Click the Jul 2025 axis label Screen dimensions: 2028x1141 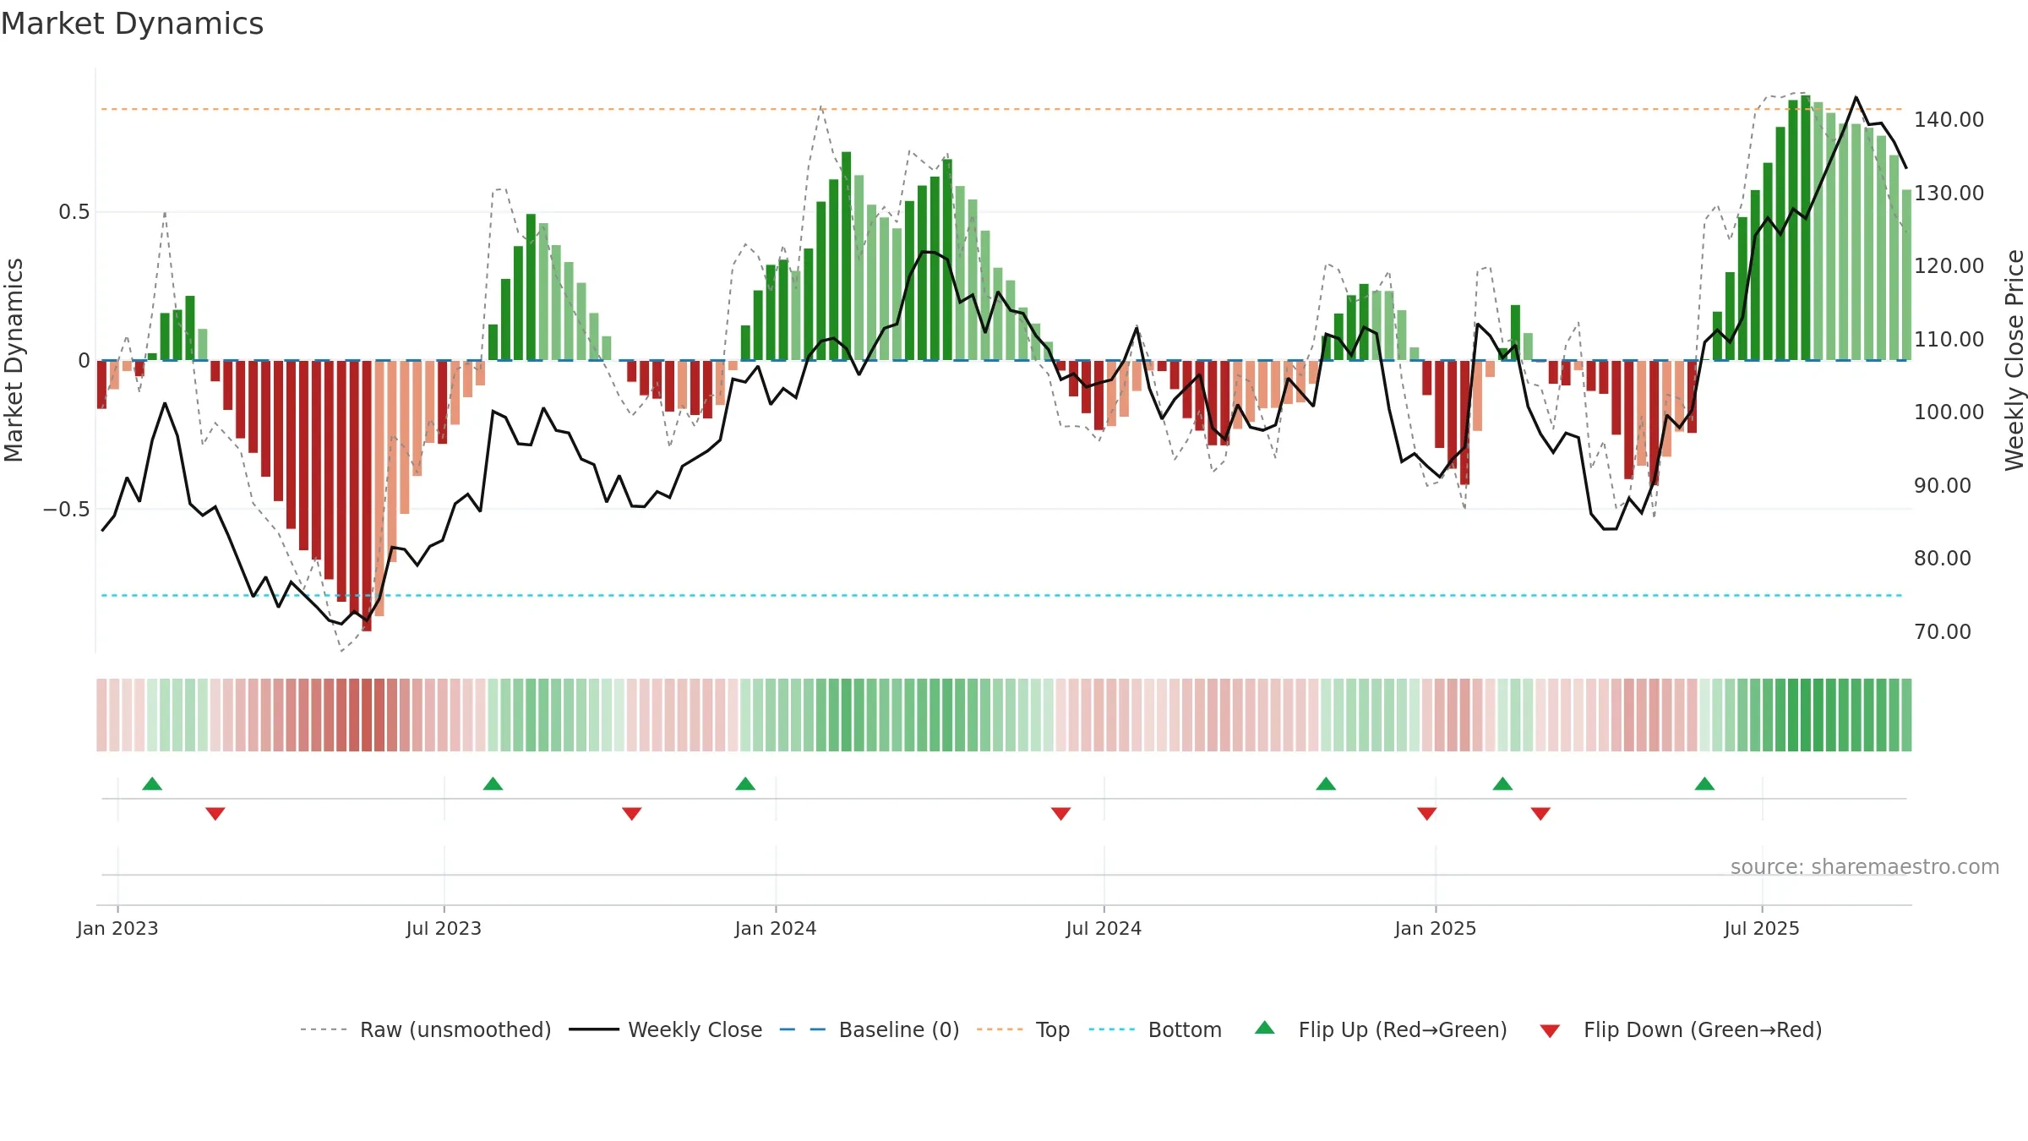1762,928
